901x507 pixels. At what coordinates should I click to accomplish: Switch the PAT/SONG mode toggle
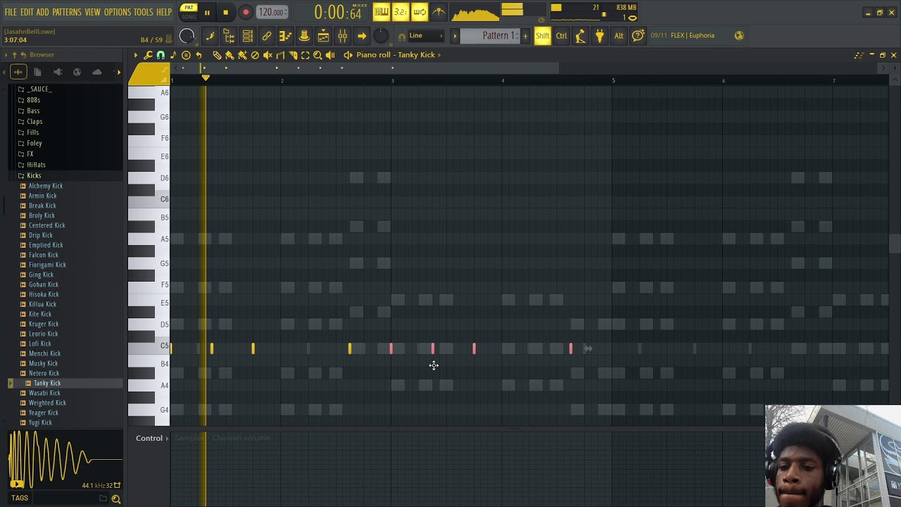(189, 12)
